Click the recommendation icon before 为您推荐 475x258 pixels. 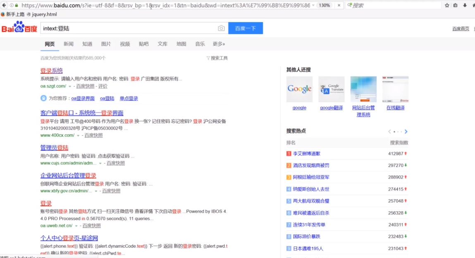44,98
